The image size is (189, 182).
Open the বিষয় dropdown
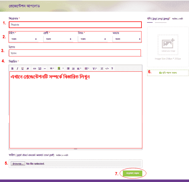(x=93, y=39)
